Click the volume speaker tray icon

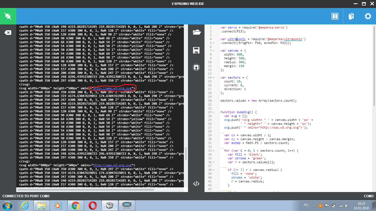tap(347, 205)
